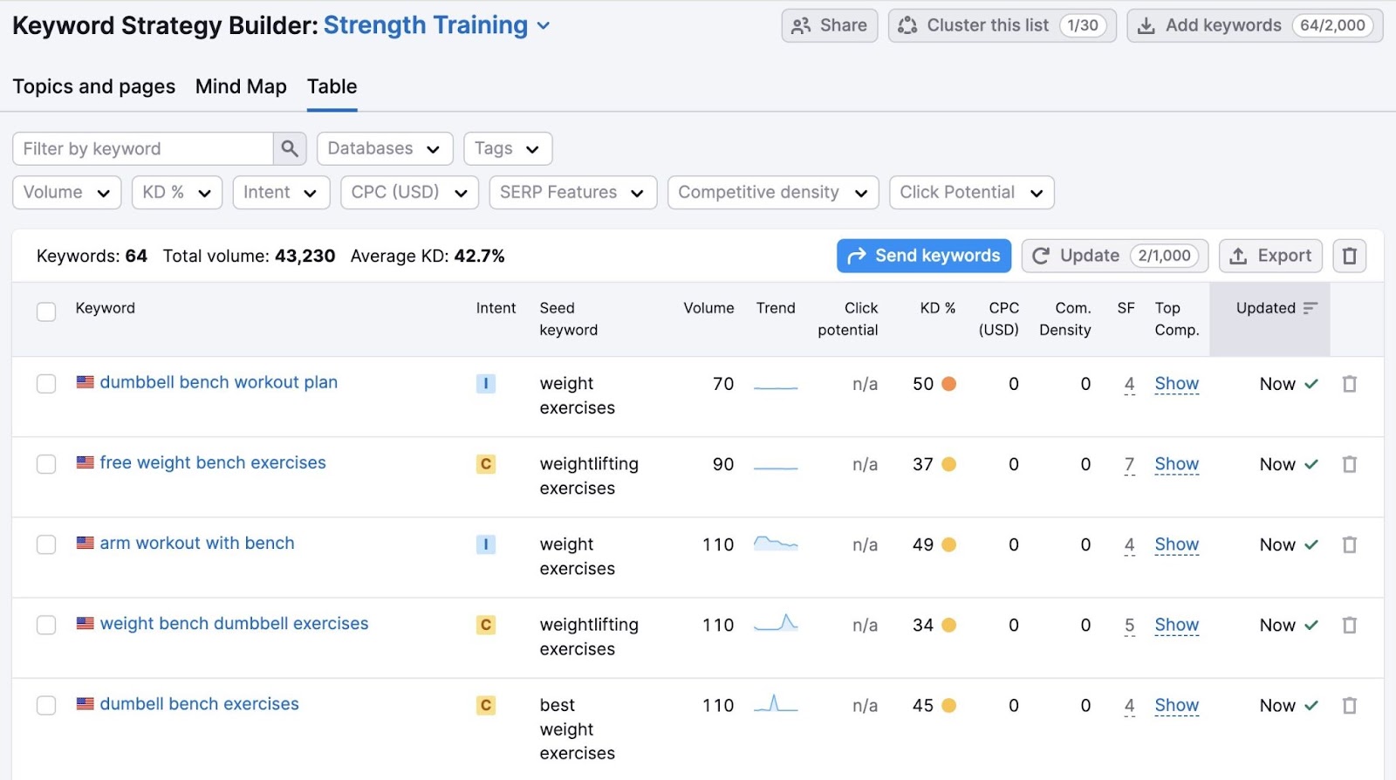Click the trash icon beside Export button
This screenshot has width=1396, height=780.
(1349, 256)
